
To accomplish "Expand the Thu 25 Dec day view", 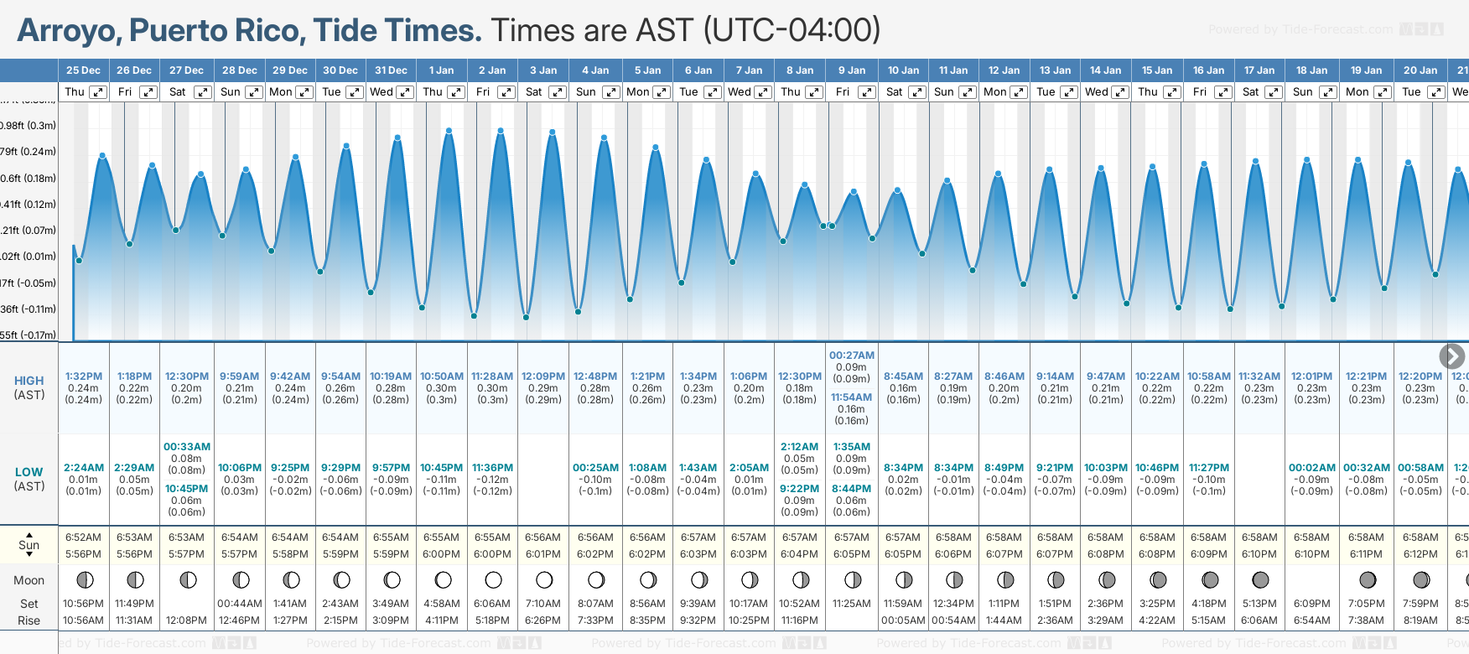I will click(98, 92).
